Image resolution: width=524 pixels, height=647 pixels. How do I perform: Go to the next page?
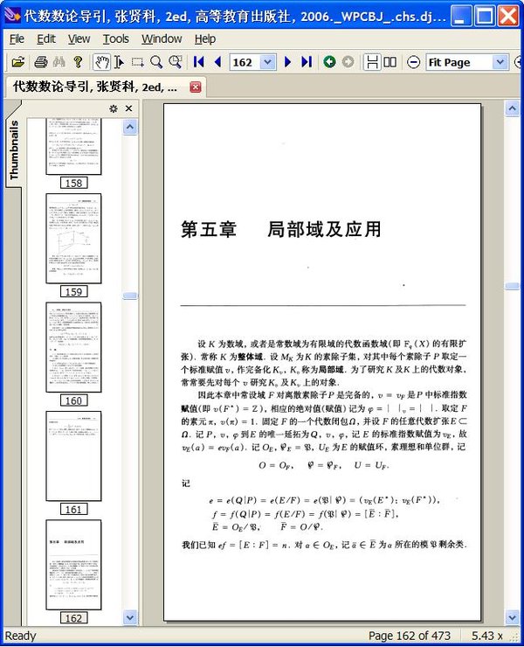288,62
